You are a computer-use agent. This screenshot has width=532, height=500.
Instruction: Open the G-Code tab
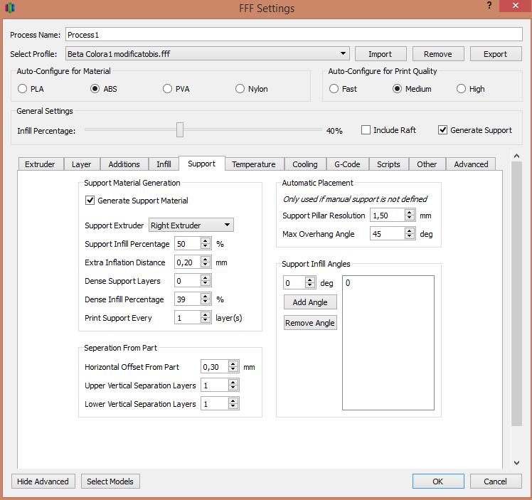coord(346,164)
